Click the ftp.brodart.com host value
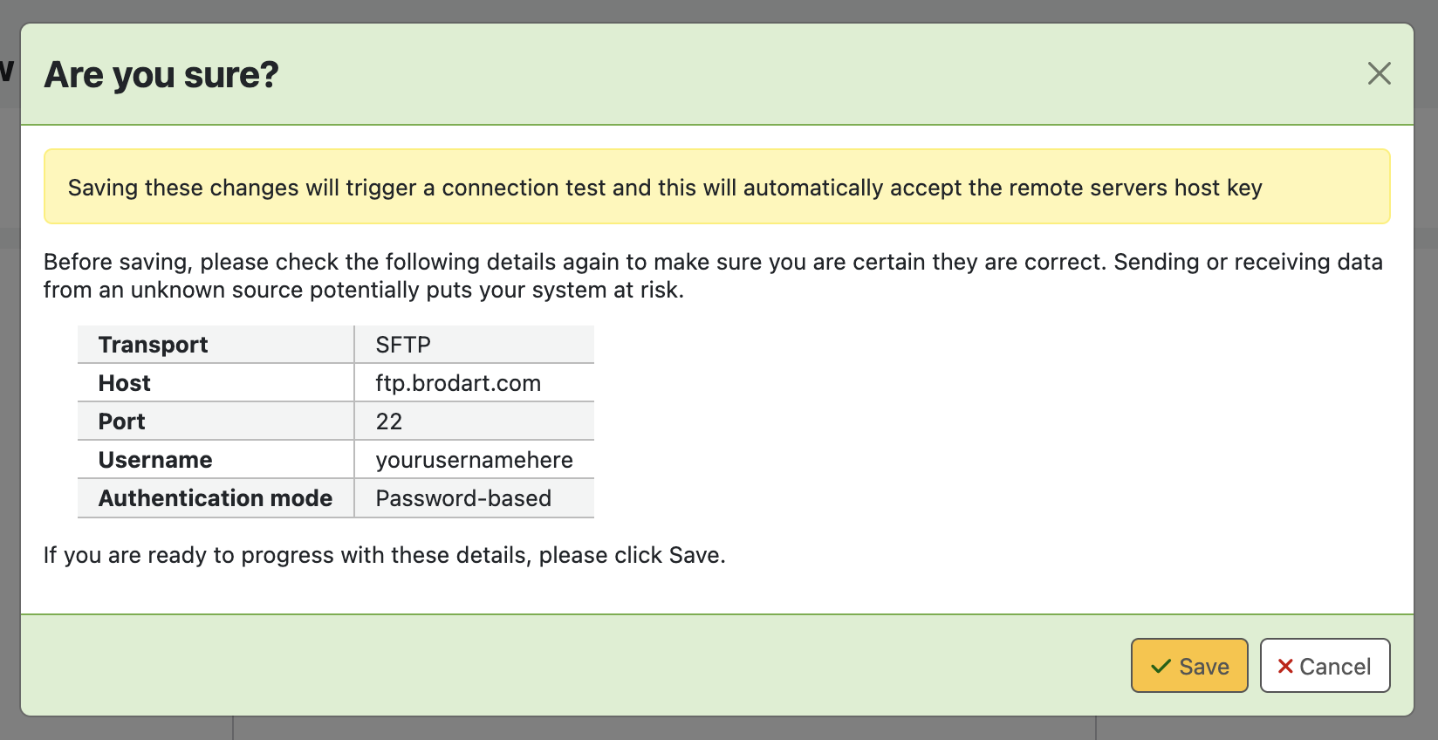The width and height of the screenshot is (1438, 740). (x=458, y=383)
